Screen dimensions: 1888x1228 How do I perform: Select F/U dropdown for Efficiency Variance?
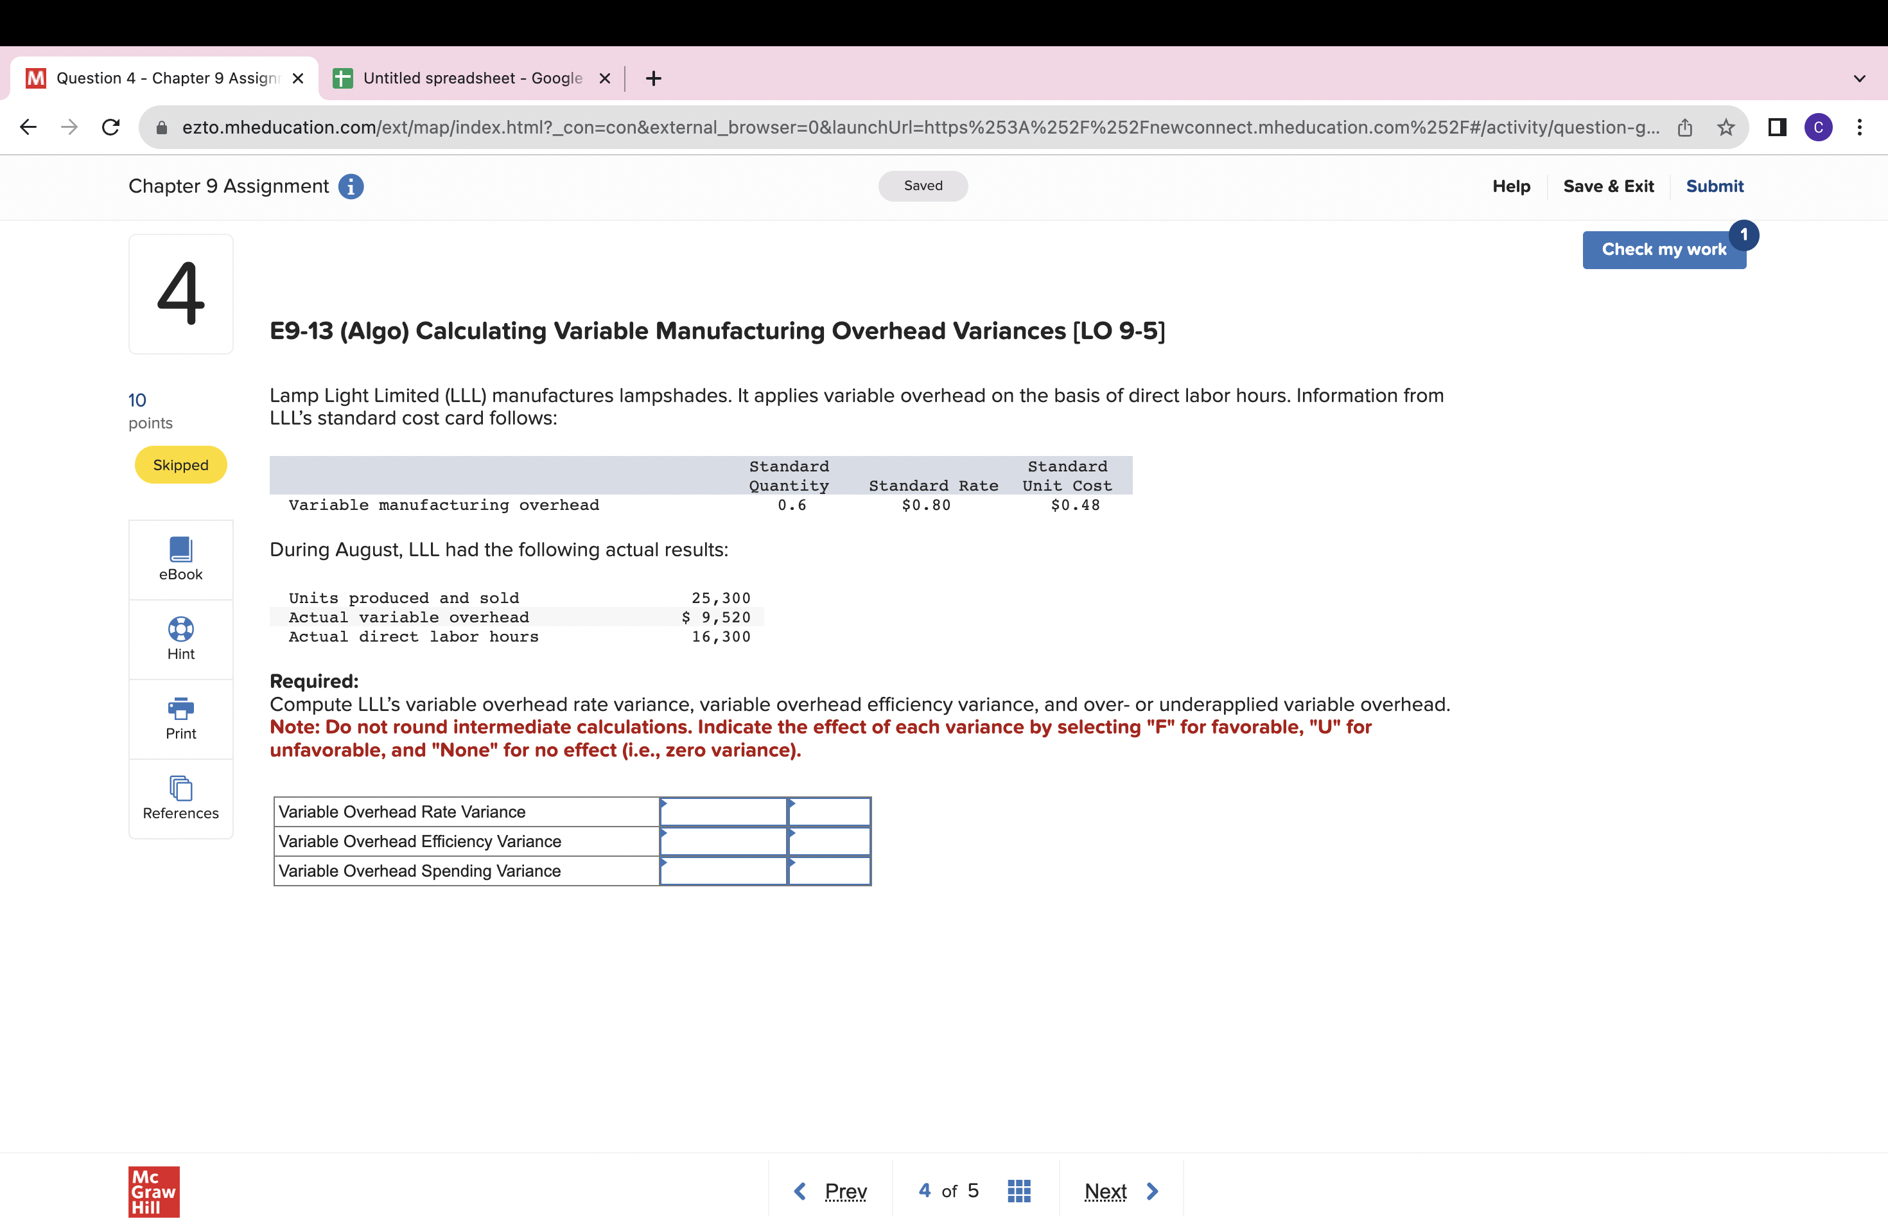coord(829,841)
